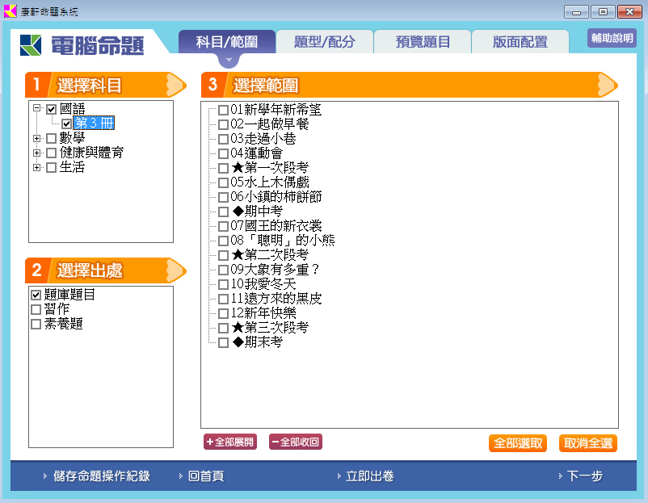Click the 回首頁 home link
The width and height of the screenshot is (648, 503).
pos(205,476)
